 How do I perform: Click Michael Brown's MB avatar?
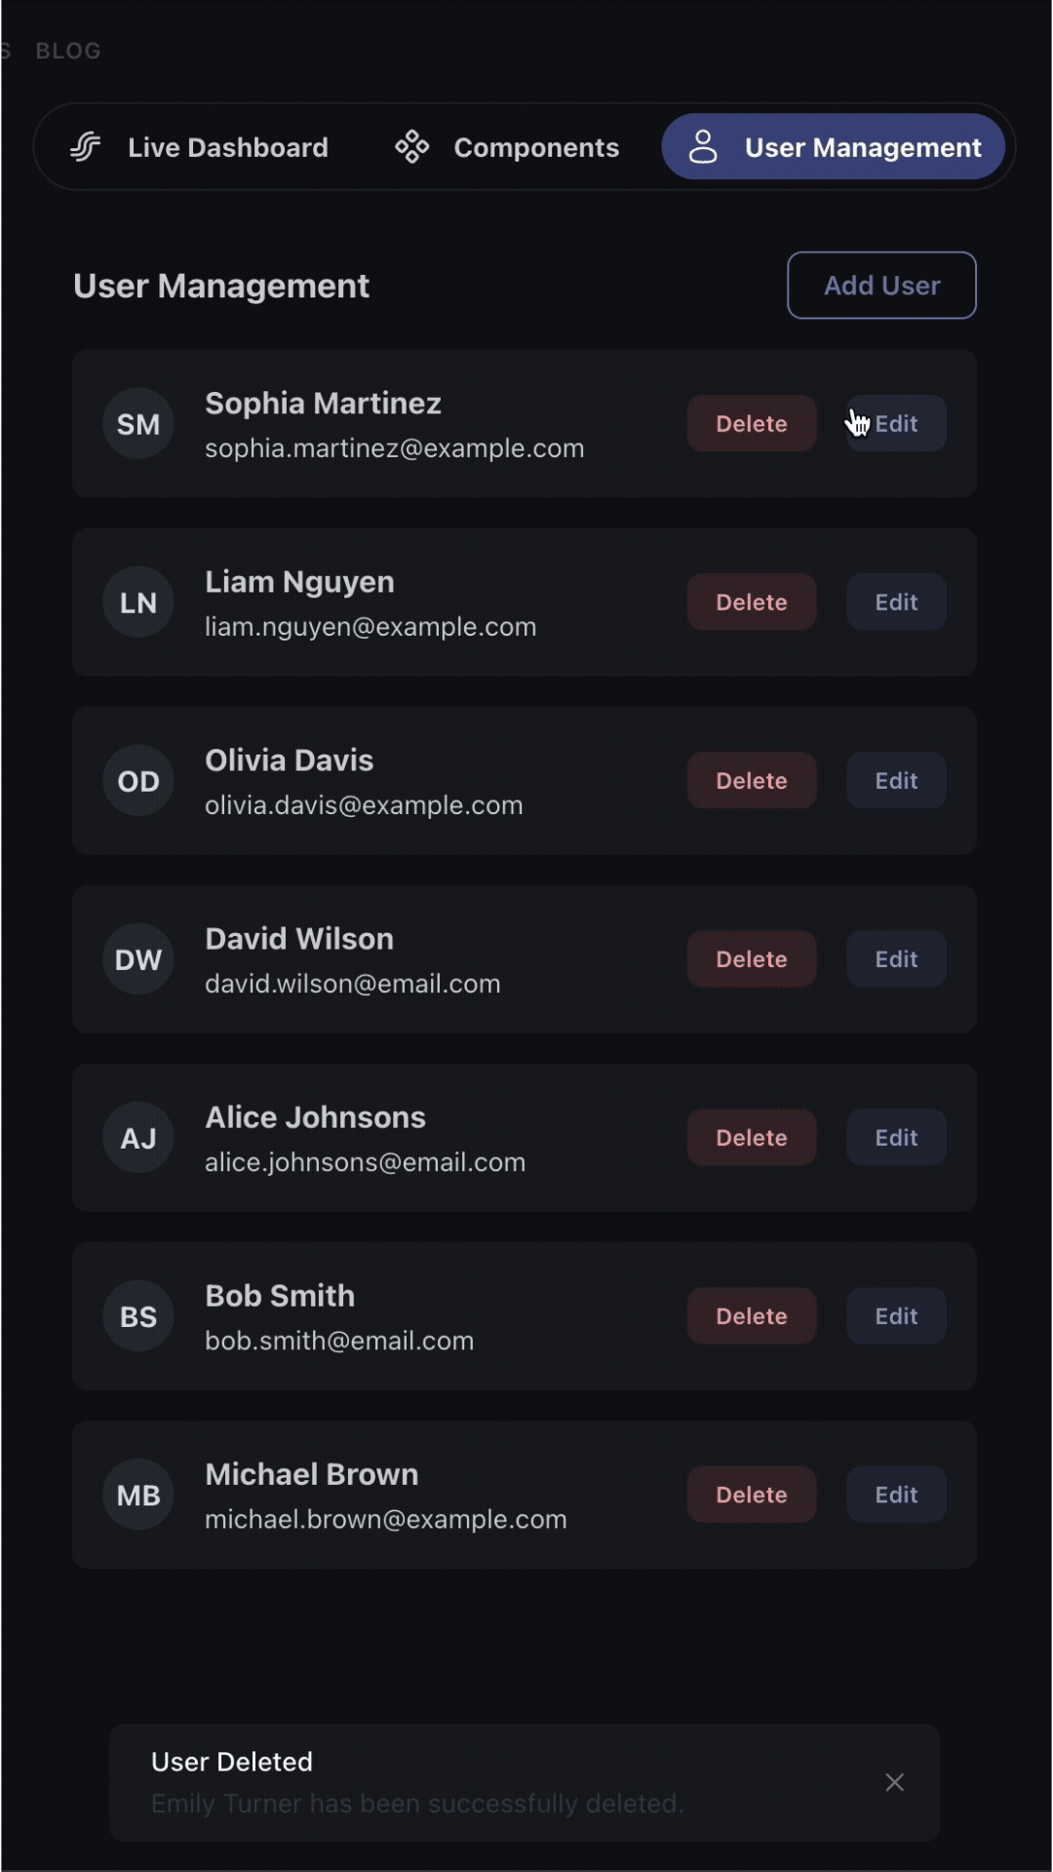[138, 1495]
